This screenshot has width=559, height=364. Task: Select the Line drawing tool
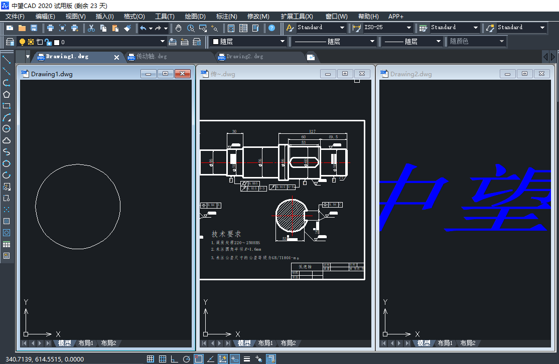click(x=7, y=60)
